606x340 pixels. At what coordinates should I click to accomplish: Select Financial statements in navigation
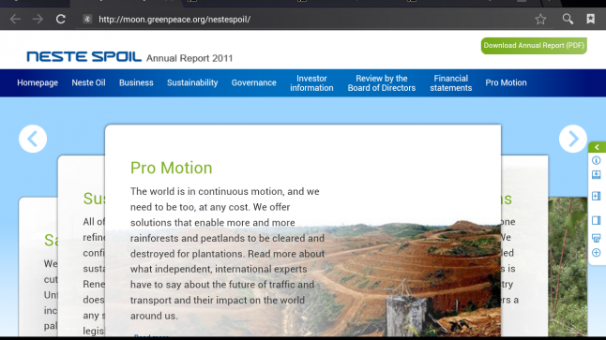[451, 83]
